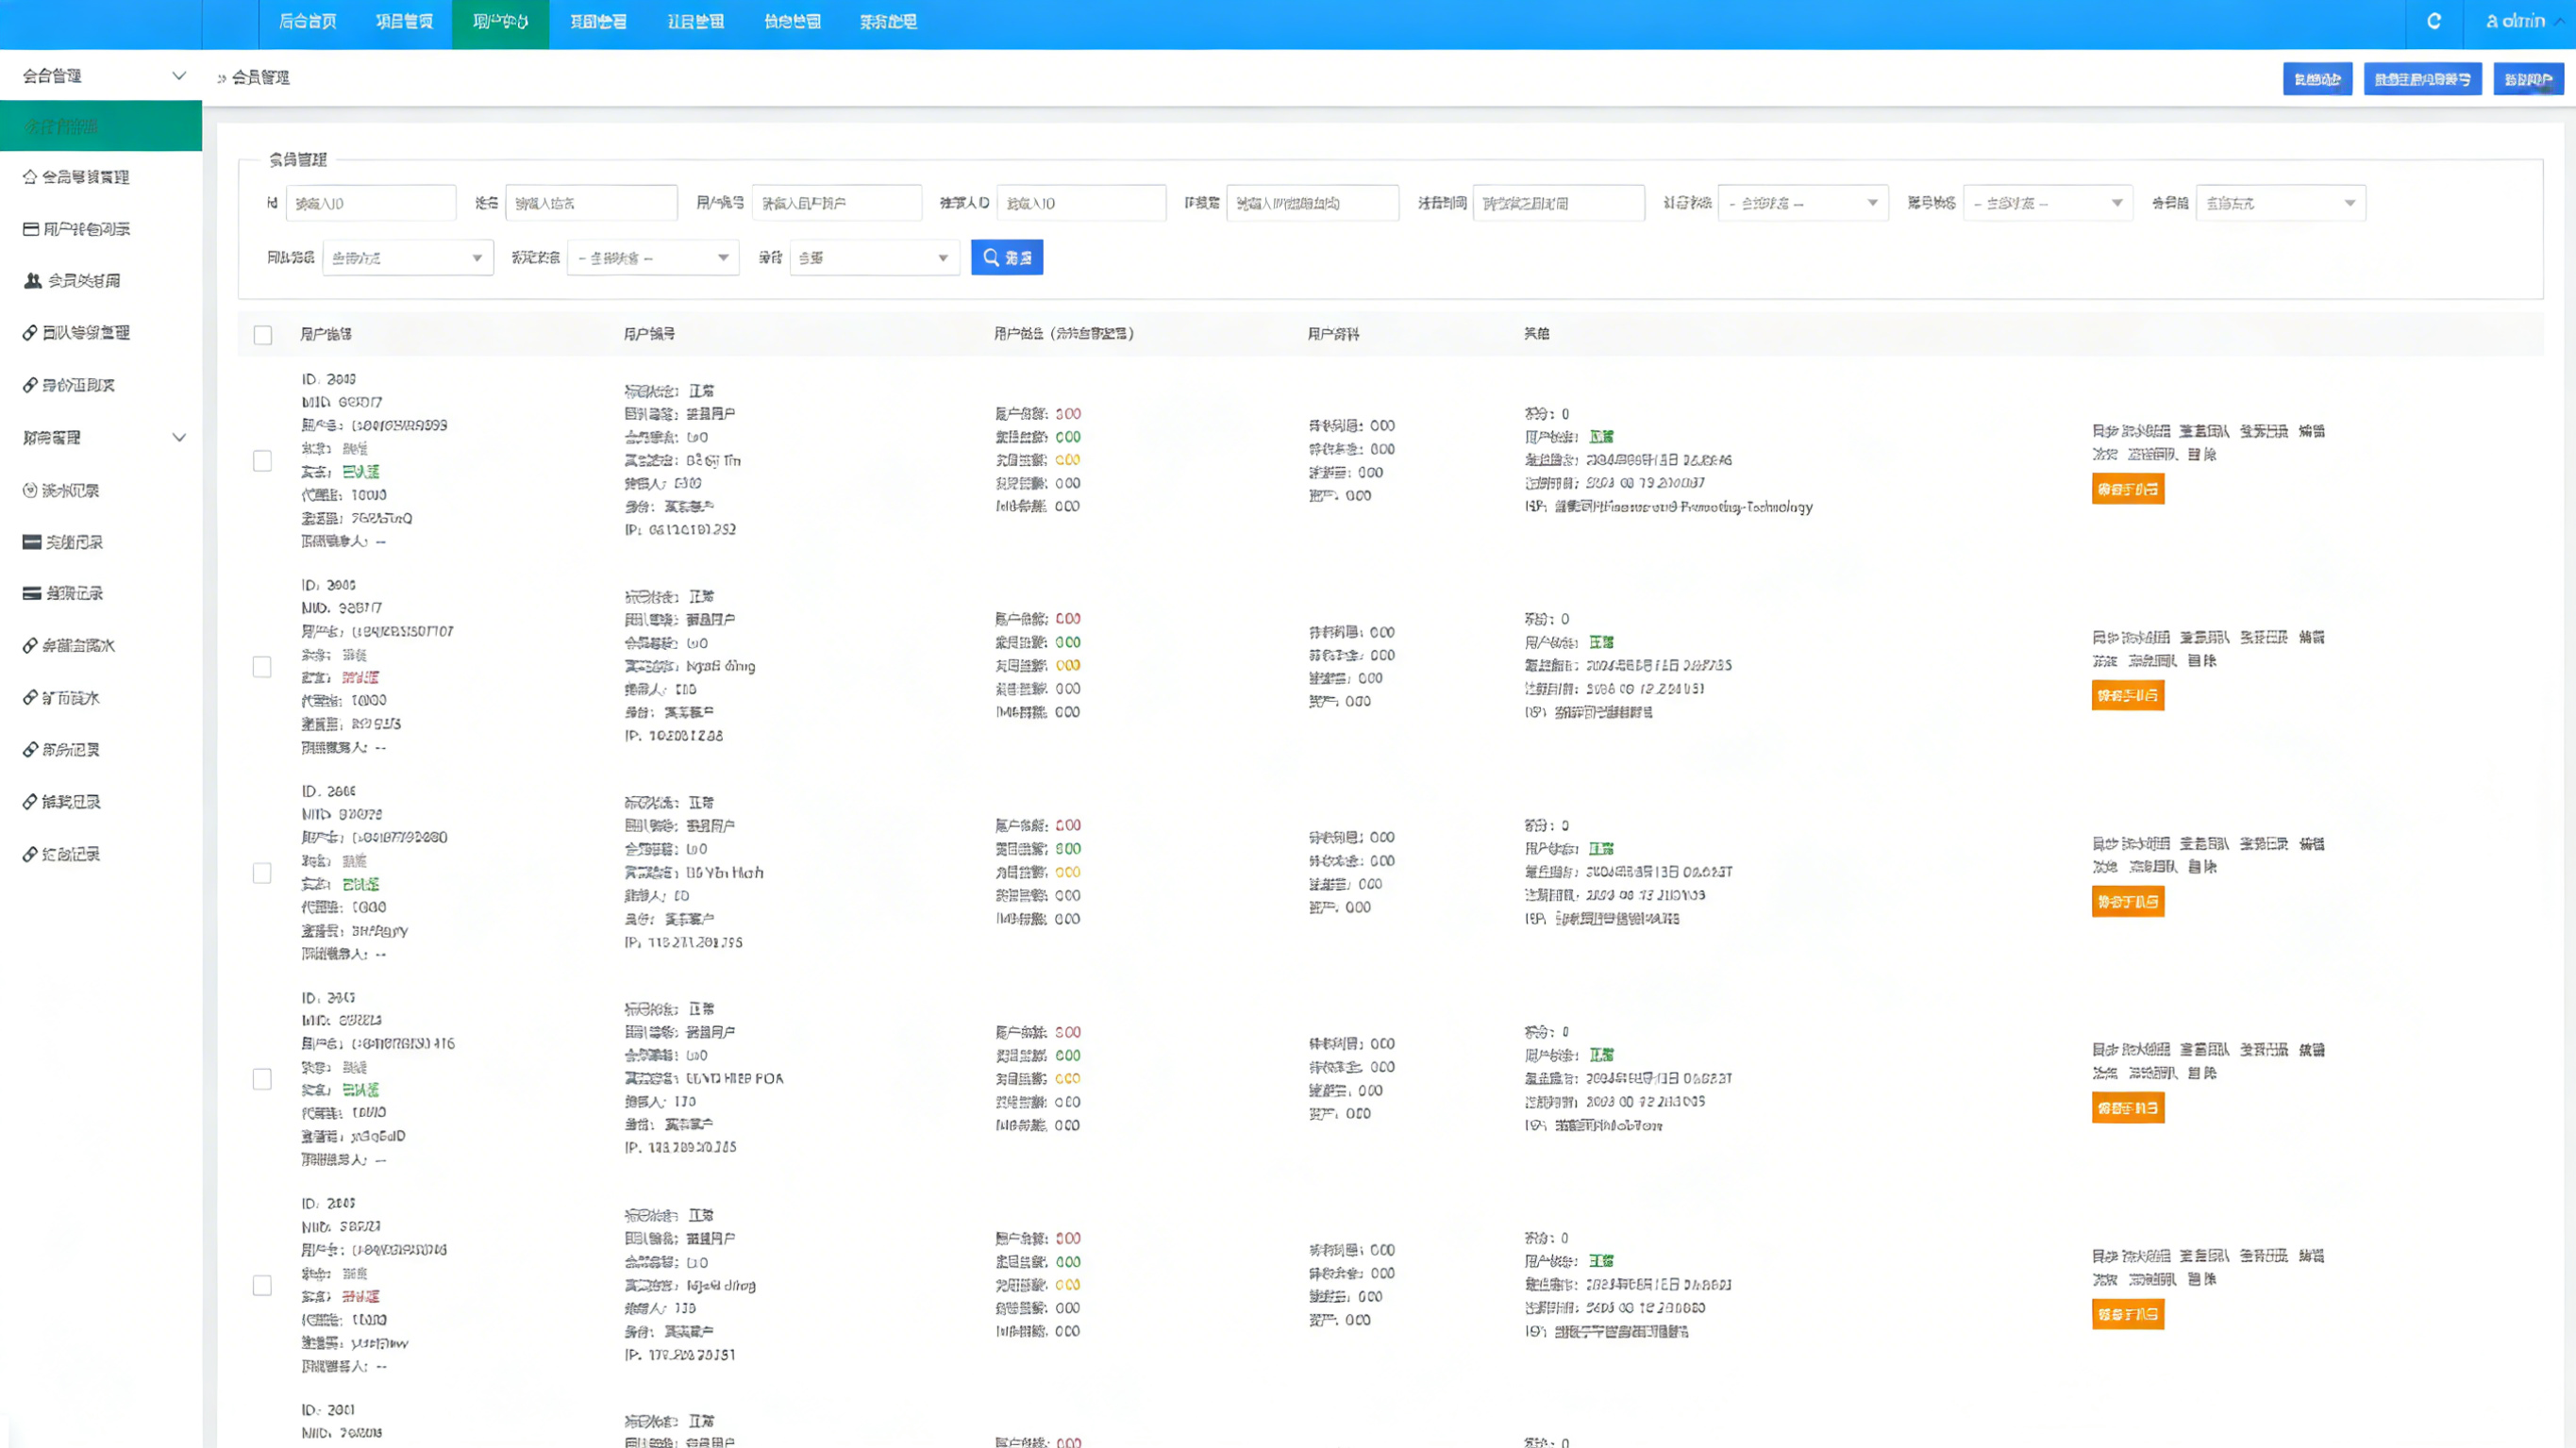Focus the Id filter input field
This screenshot has width=2576, height=1448.
coord(370,203)
